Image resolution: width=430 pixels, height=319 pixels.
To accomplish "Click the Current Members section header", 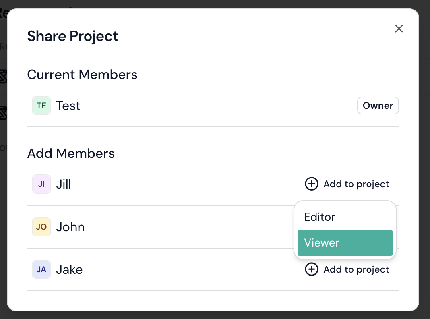I will click(82, 75).
